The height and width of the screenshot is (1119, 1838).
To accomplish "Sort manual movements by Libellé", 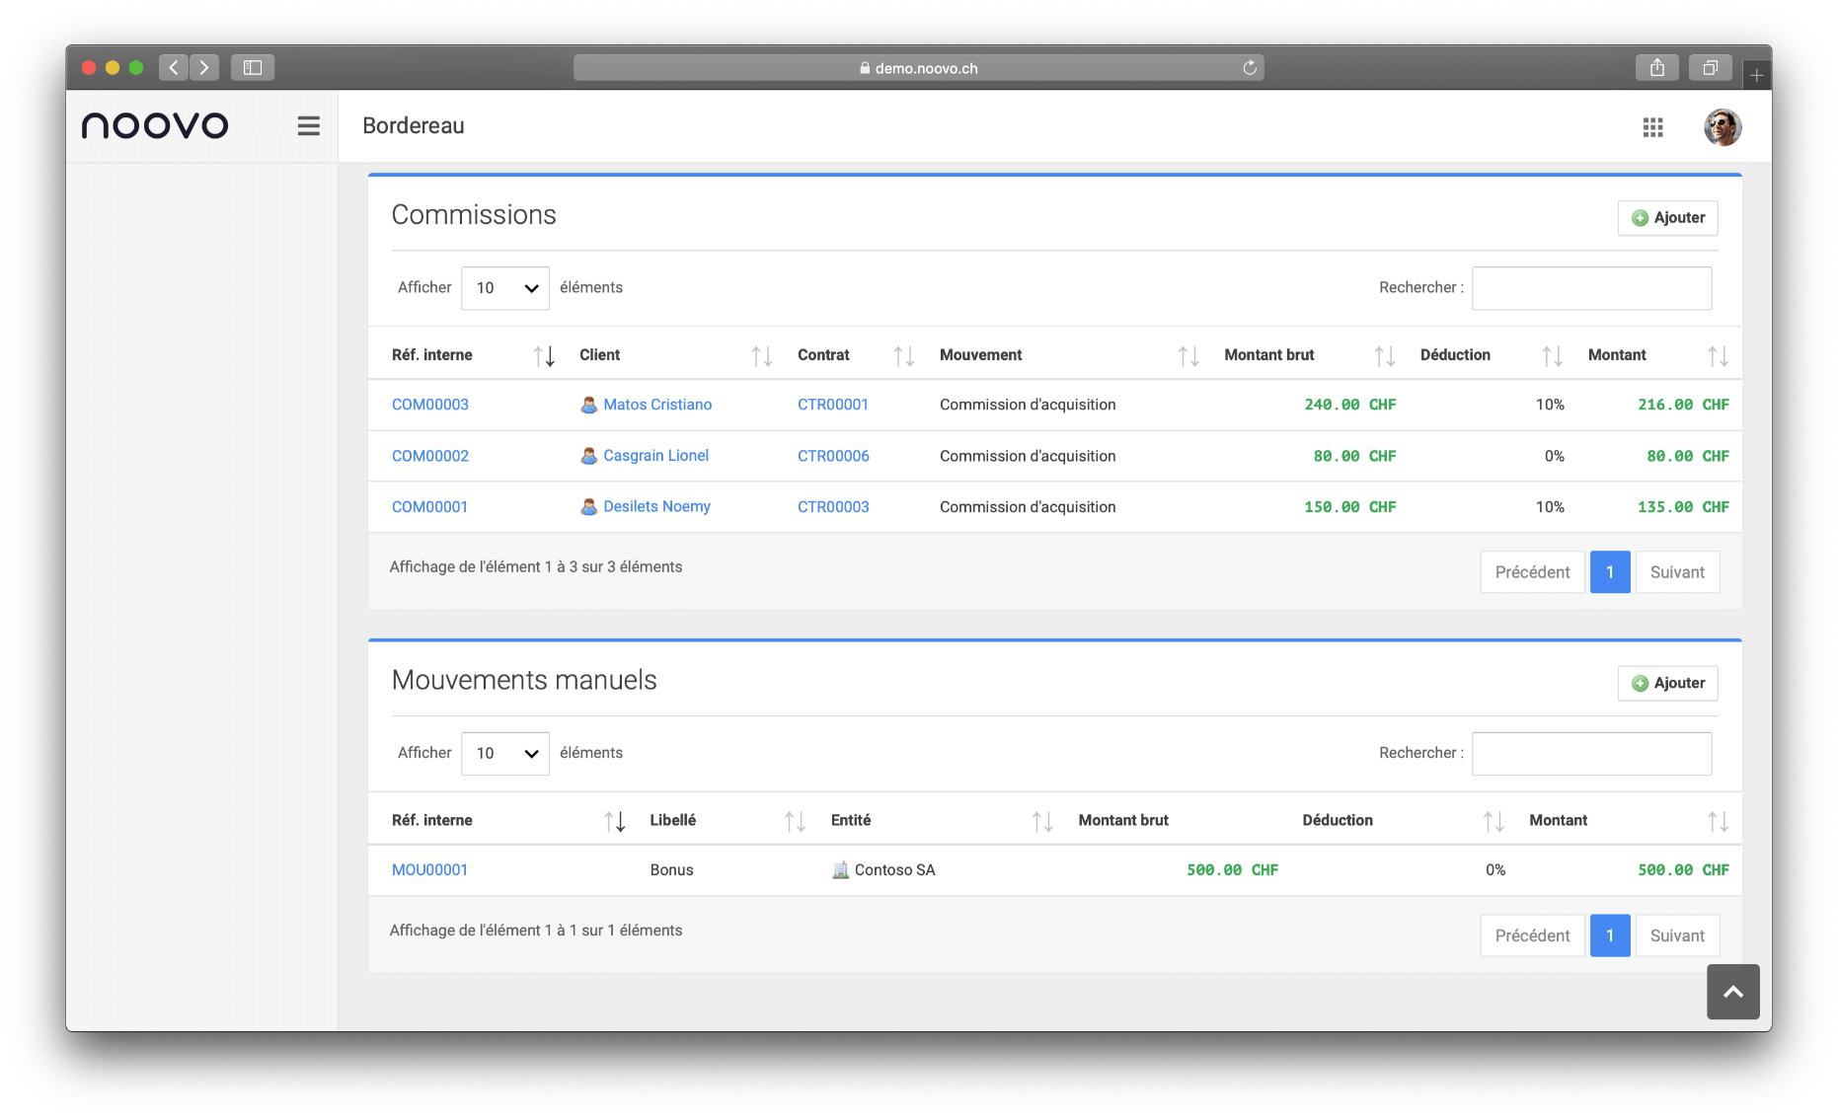I will pyautogui.click(x=795, y=821).
